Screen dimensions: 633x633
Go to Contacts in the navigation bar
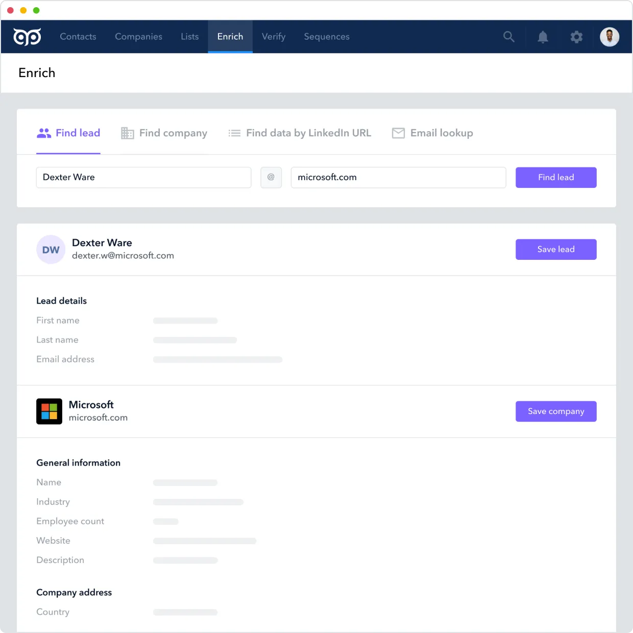[x=78, y=37]
